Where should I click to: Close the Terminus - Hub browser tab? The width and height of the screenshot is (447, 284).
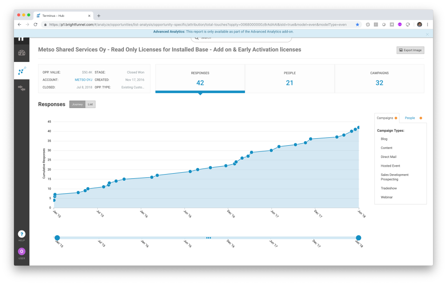(89, 16)
